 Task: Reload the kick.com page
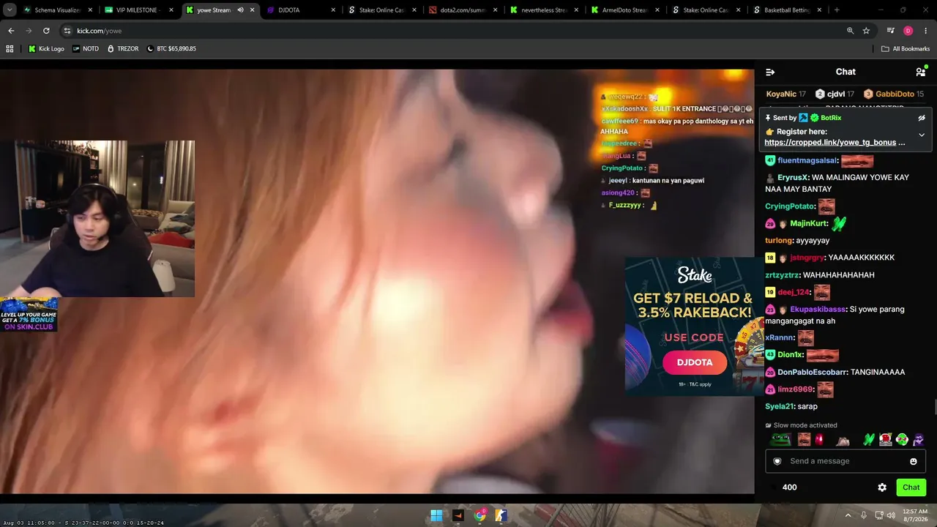click(x=46, y=31)
